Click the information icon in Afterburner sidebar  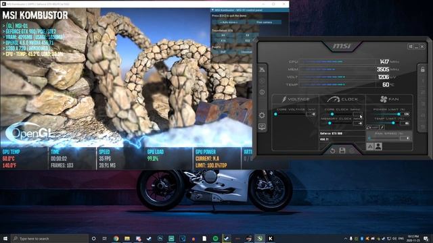tap(262, 92)
